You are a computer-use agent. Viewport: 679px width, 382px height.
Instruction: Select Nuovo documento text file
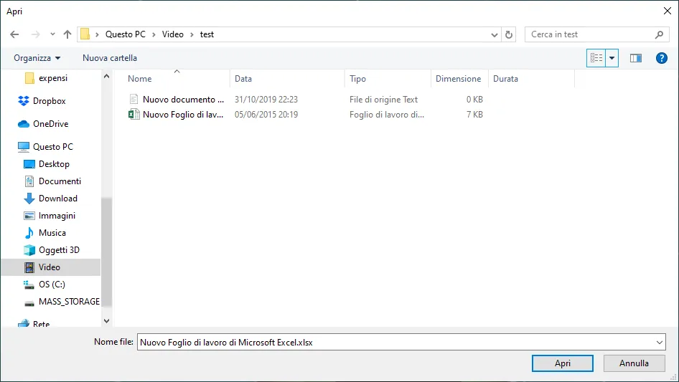pos(183,100)
